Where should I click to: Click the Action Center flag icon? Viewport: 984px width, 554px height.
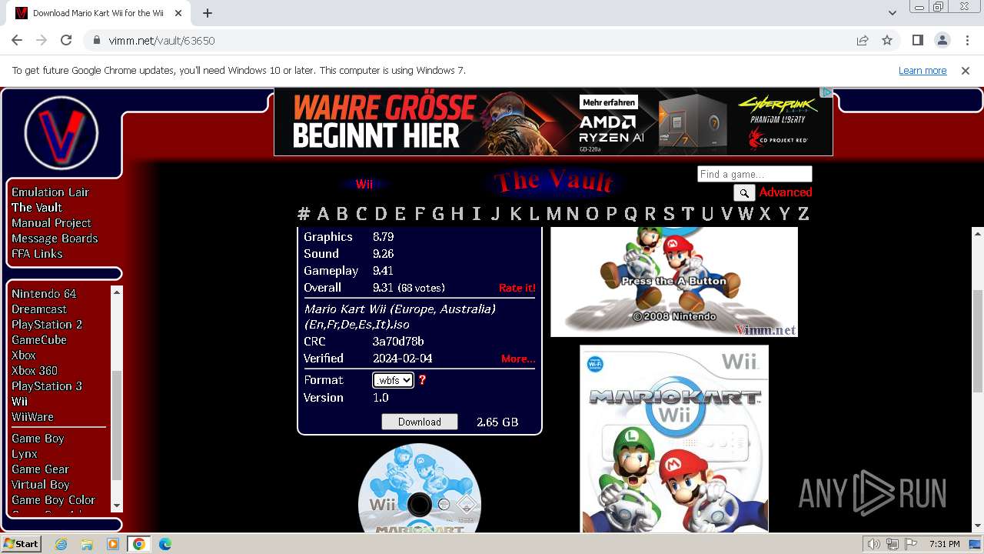point(911,544)
